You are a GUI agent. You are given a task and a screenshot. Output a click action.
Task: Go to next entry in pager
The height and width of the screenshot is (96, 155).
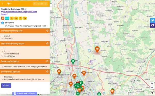[x=46, y=4]
